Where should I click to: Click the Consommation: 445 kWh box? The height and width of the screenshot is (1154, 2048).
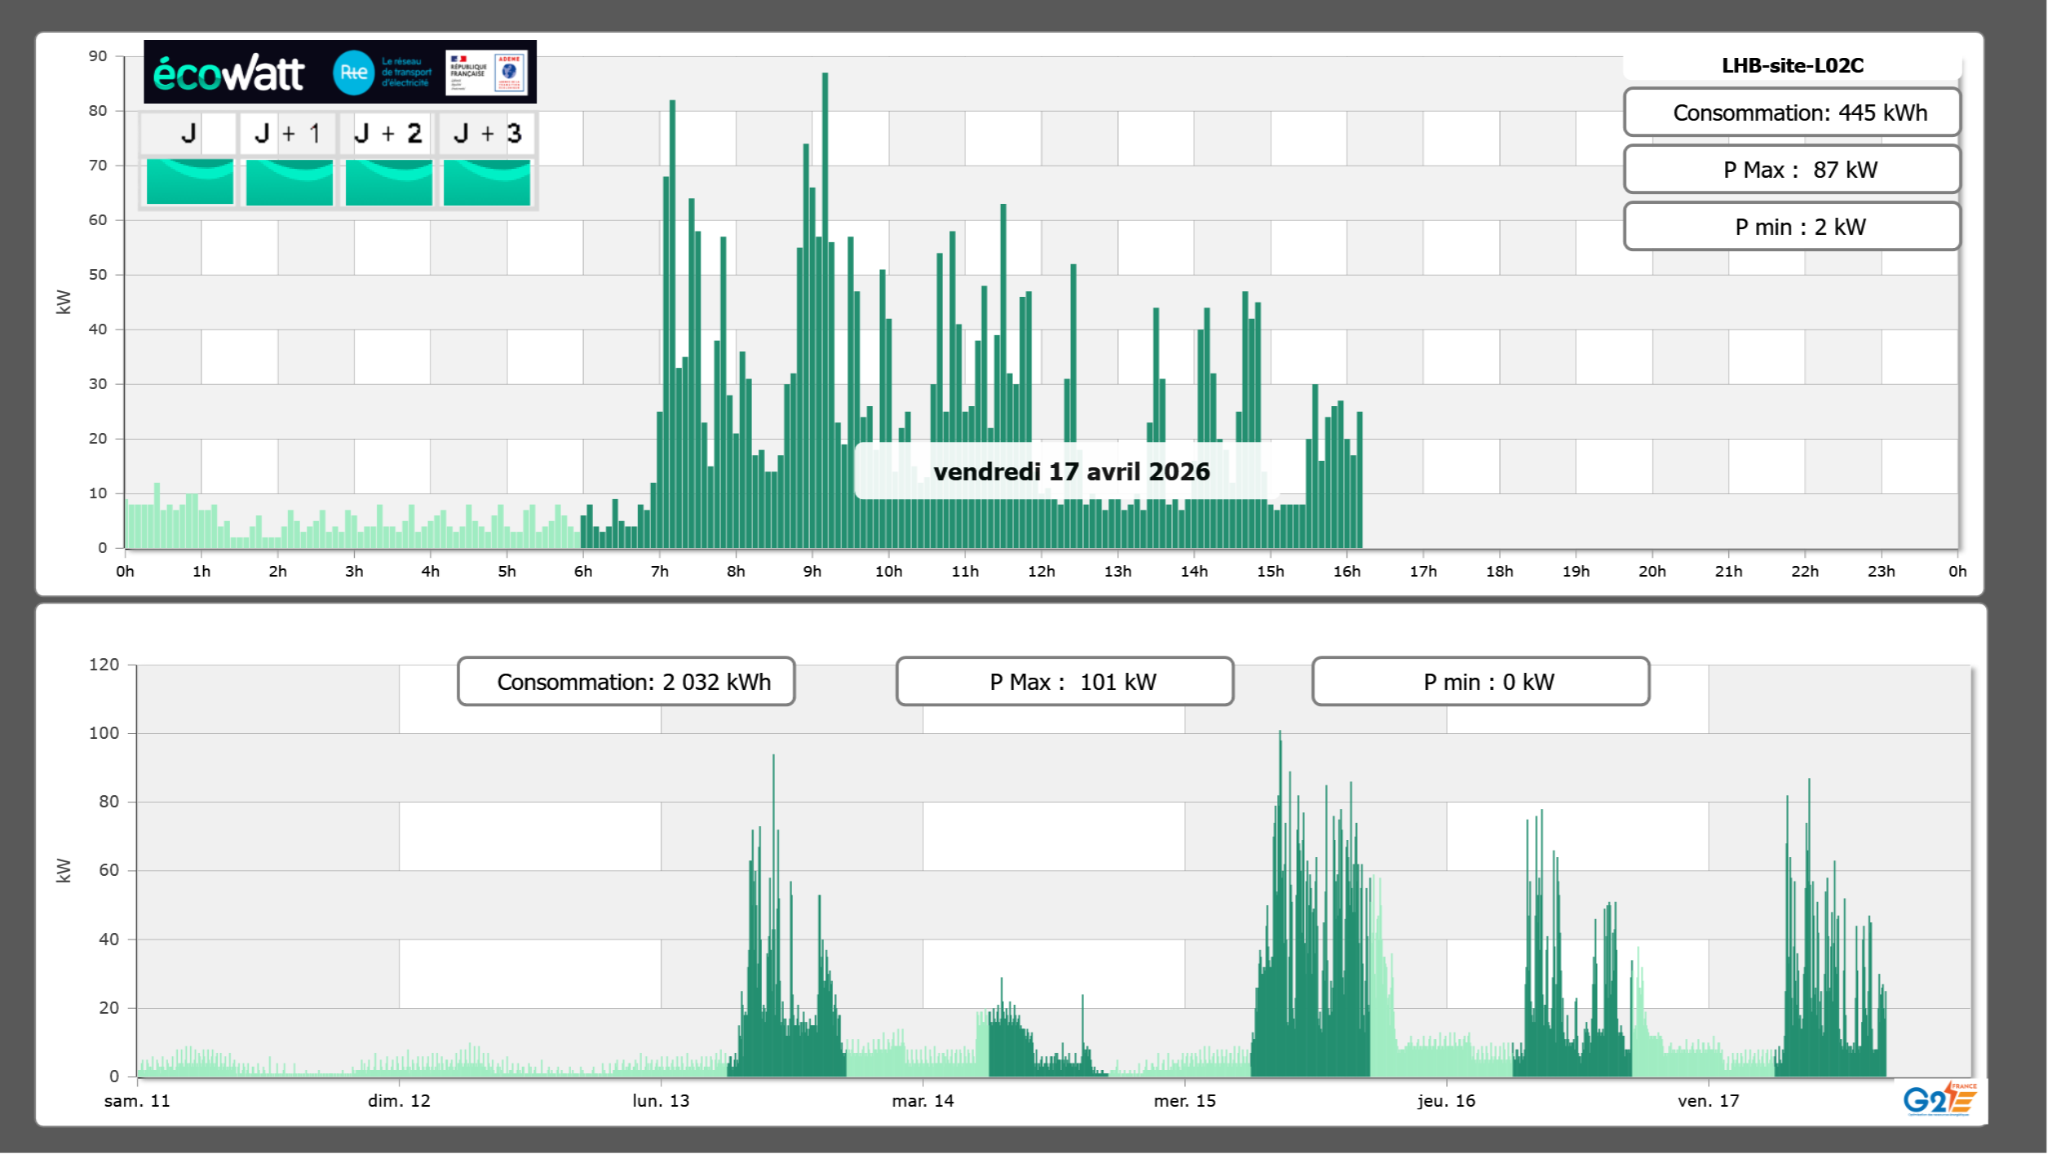pos(1792,113)
